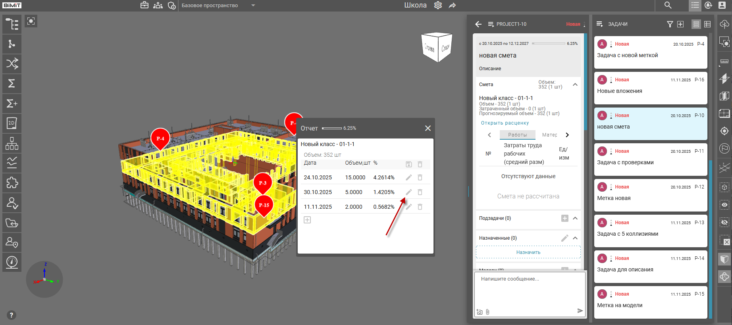Screen dimensions: 732x325
Task: Select the Работы tab
Action: pyautogui.click(x=517, y=135)
